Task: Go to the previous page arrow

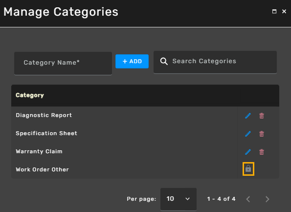Action: [248, 199]
